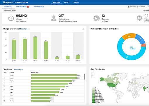Click the Command Center title
Viewport: 149px width, 106px height.
[21, 2]
